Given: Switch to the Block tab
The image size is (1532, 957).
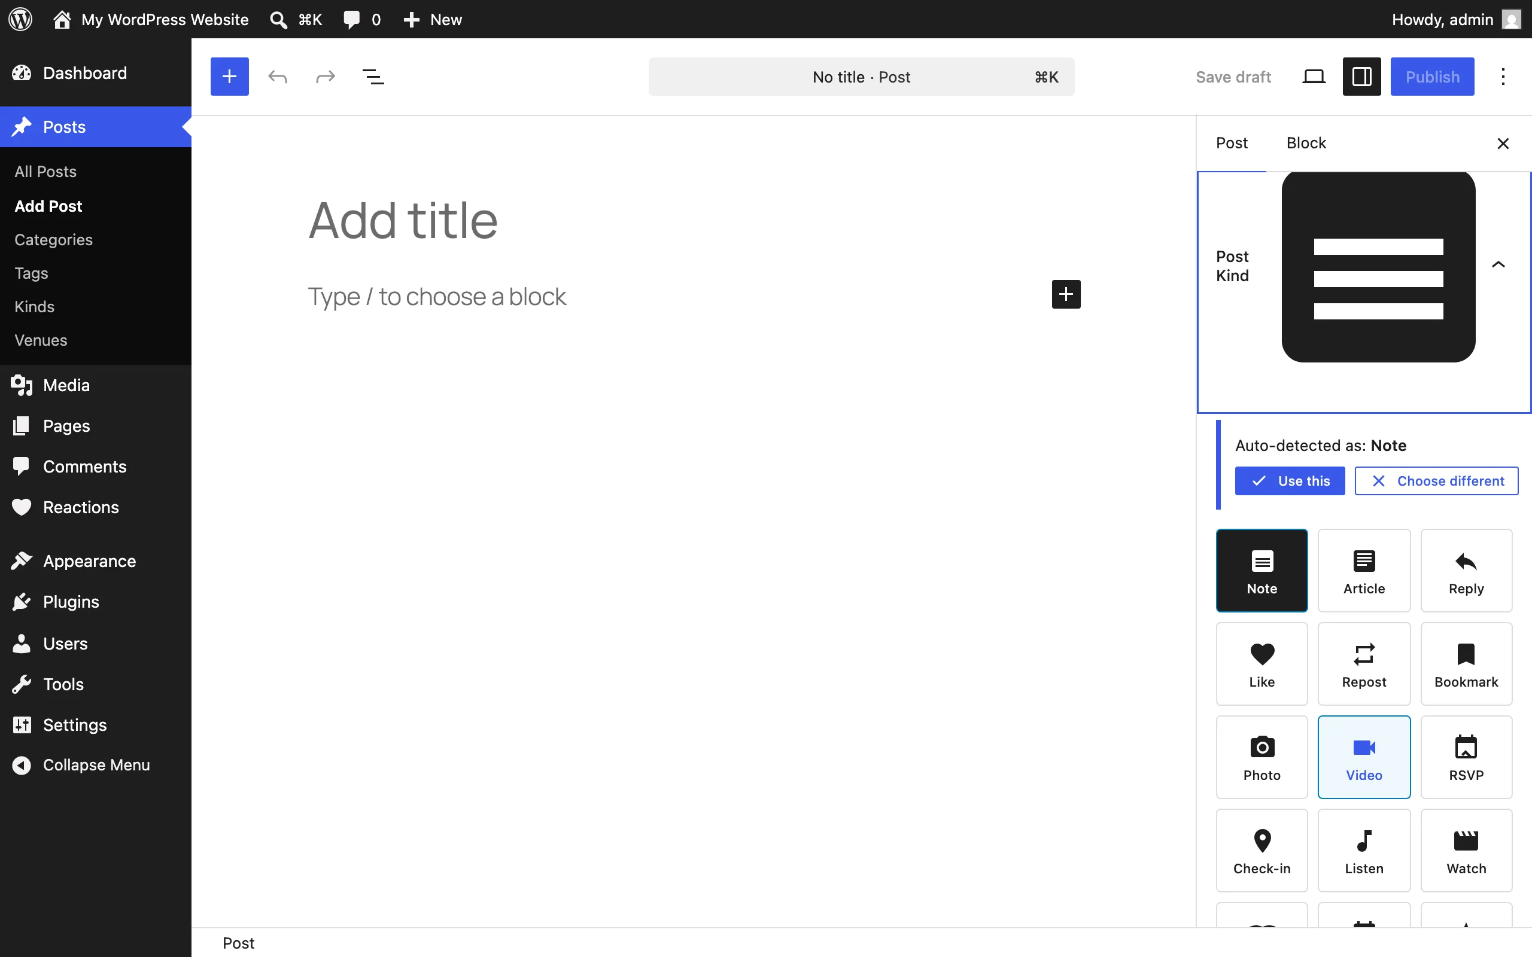Looking at the screenshot, I should [x=1306, y=143].
